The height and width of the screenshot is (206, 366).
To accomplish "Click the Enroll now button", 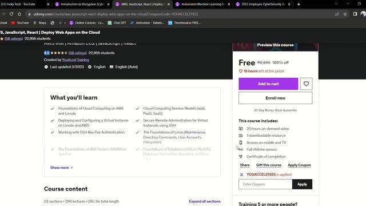I will point(276,98).
